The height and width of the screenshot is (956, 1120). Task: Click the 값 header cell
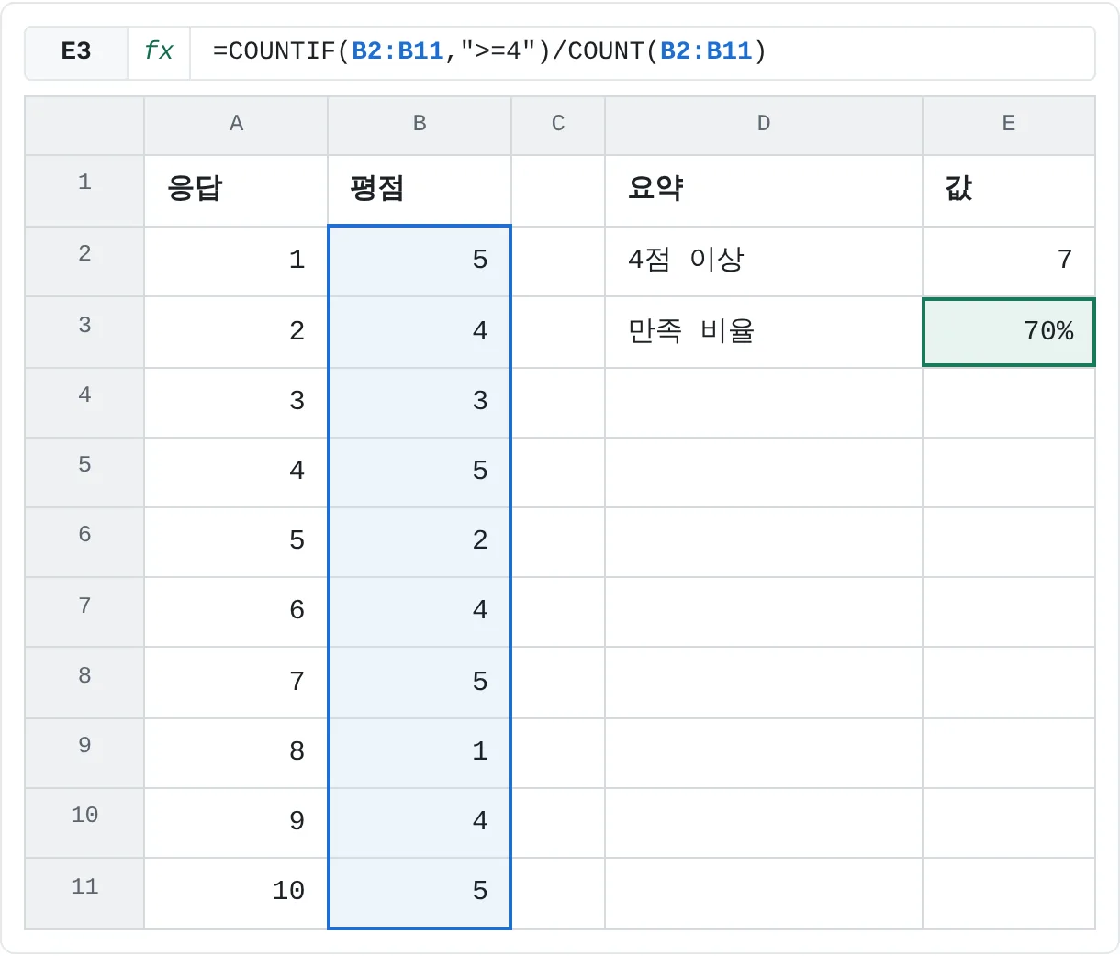(1009, 191)
